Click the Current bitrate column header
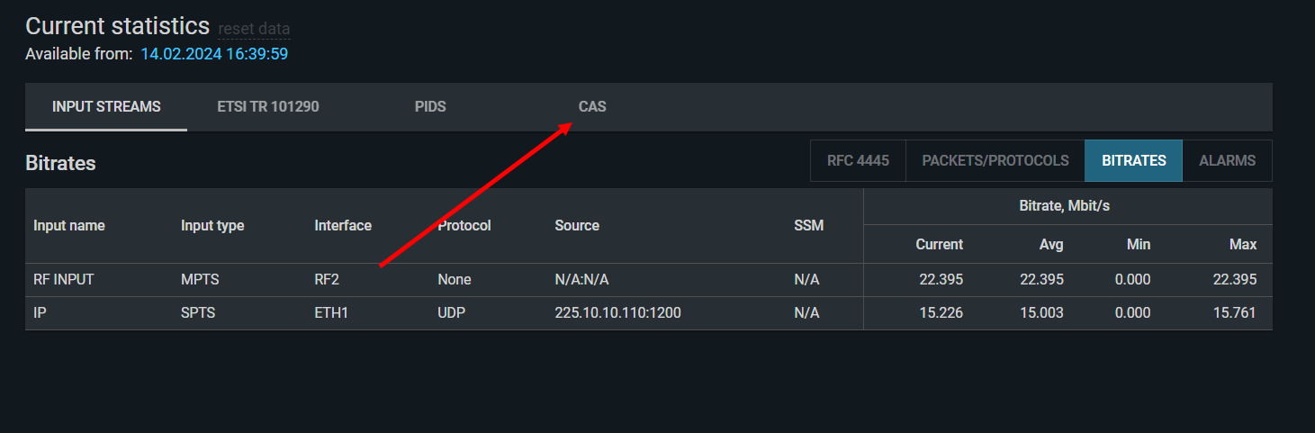1315x433 pixels. [x=939, y=245]
